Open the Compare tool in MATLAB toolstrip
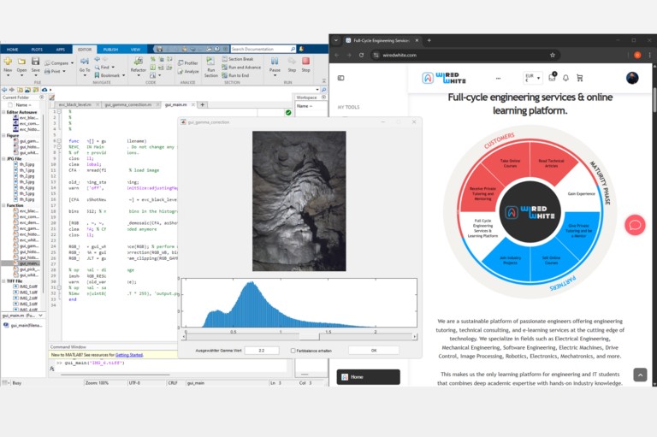 [x=59, y=62]
